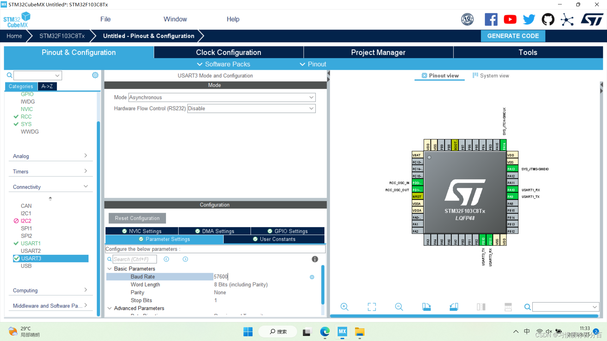Click the next search result arrow icon
The height and width of the screenshot is (341, 607).
[185, 259]
